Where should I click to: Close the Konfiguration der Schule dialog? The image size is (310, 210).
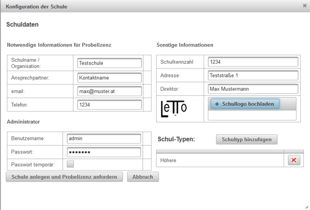coord(304,6)
